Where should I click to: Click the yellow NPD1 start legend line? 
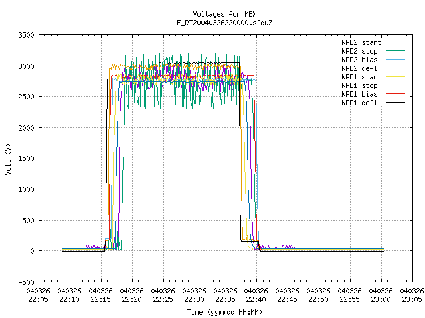[395, 77]
